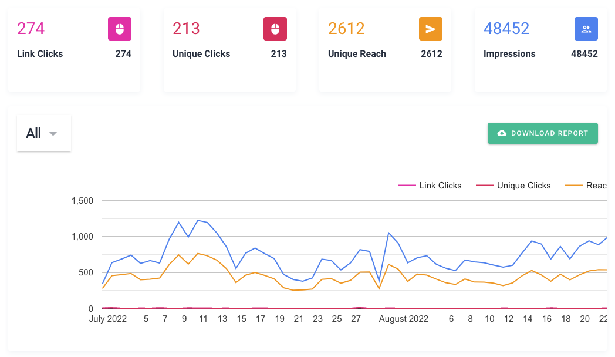Image resolution: width=615 pixels, height=357 pixels.
Task: Click the 0 y-axis label
Action: pyautogui.click(x=90, y=309)
